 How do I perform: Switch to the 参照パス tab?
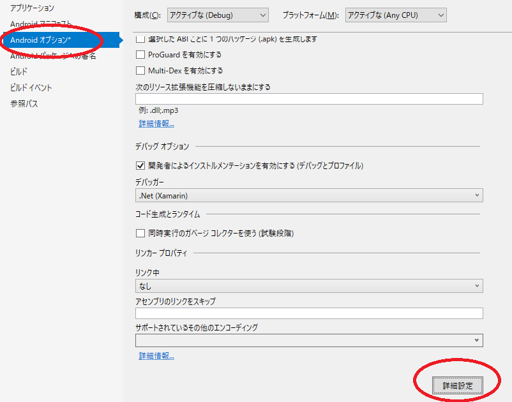pyautogui.click(x=24, y=103)
